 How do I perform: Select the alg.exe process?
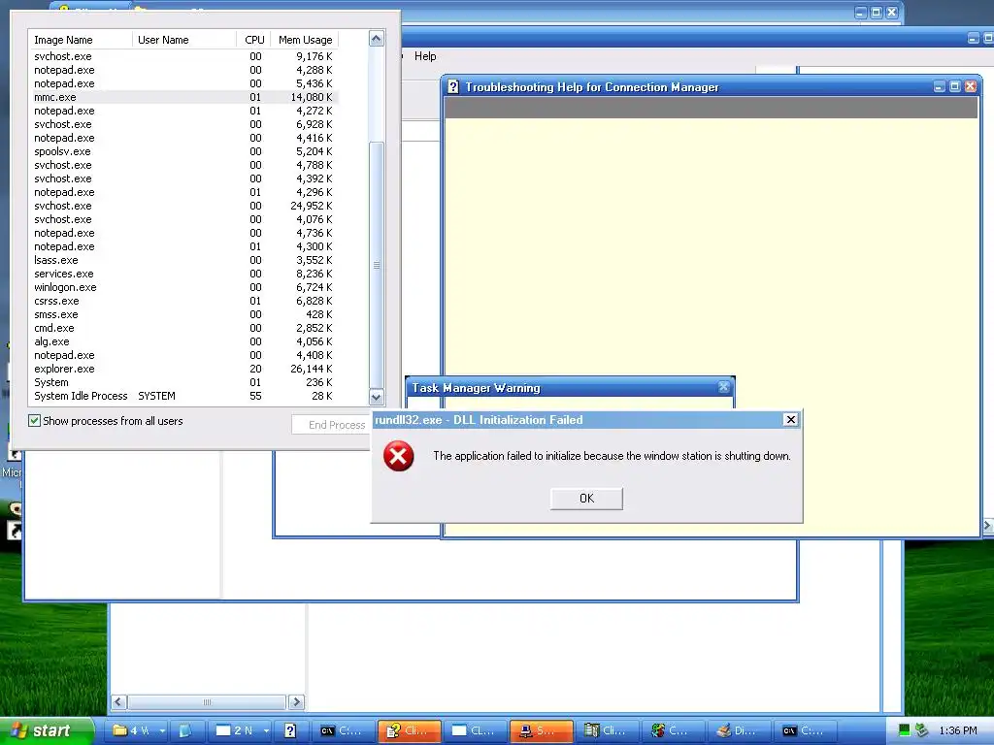coord(183,341)
